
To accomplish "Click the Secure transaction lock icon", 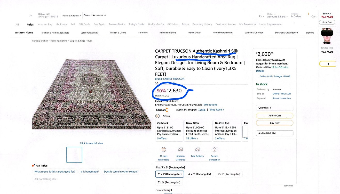I will 214,149.
